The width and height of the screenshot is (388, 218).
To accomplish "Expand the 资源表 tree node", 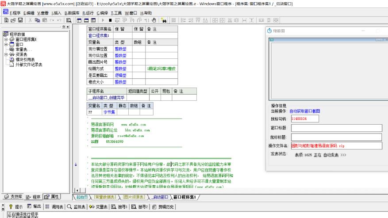I will 6,54.
